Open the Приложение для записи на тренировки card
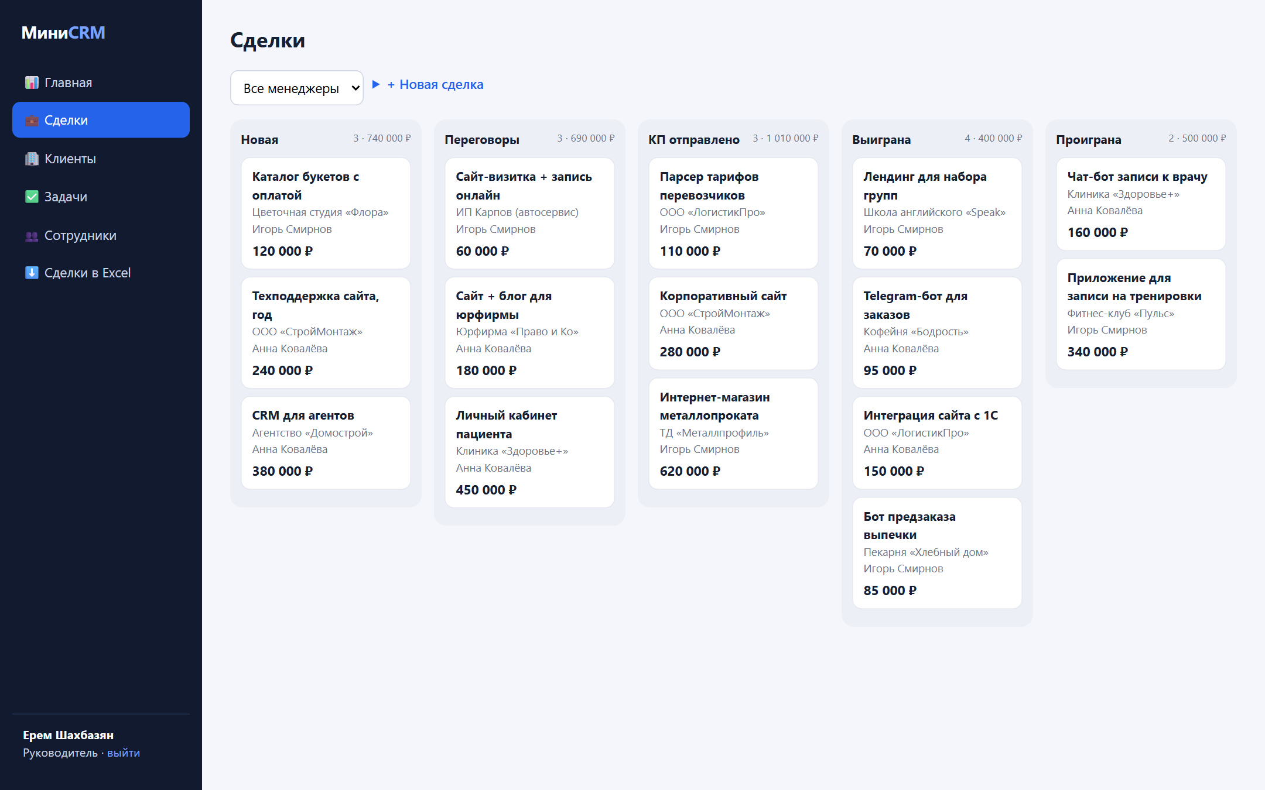The image size is (1265, 790). click(1141, 314)
